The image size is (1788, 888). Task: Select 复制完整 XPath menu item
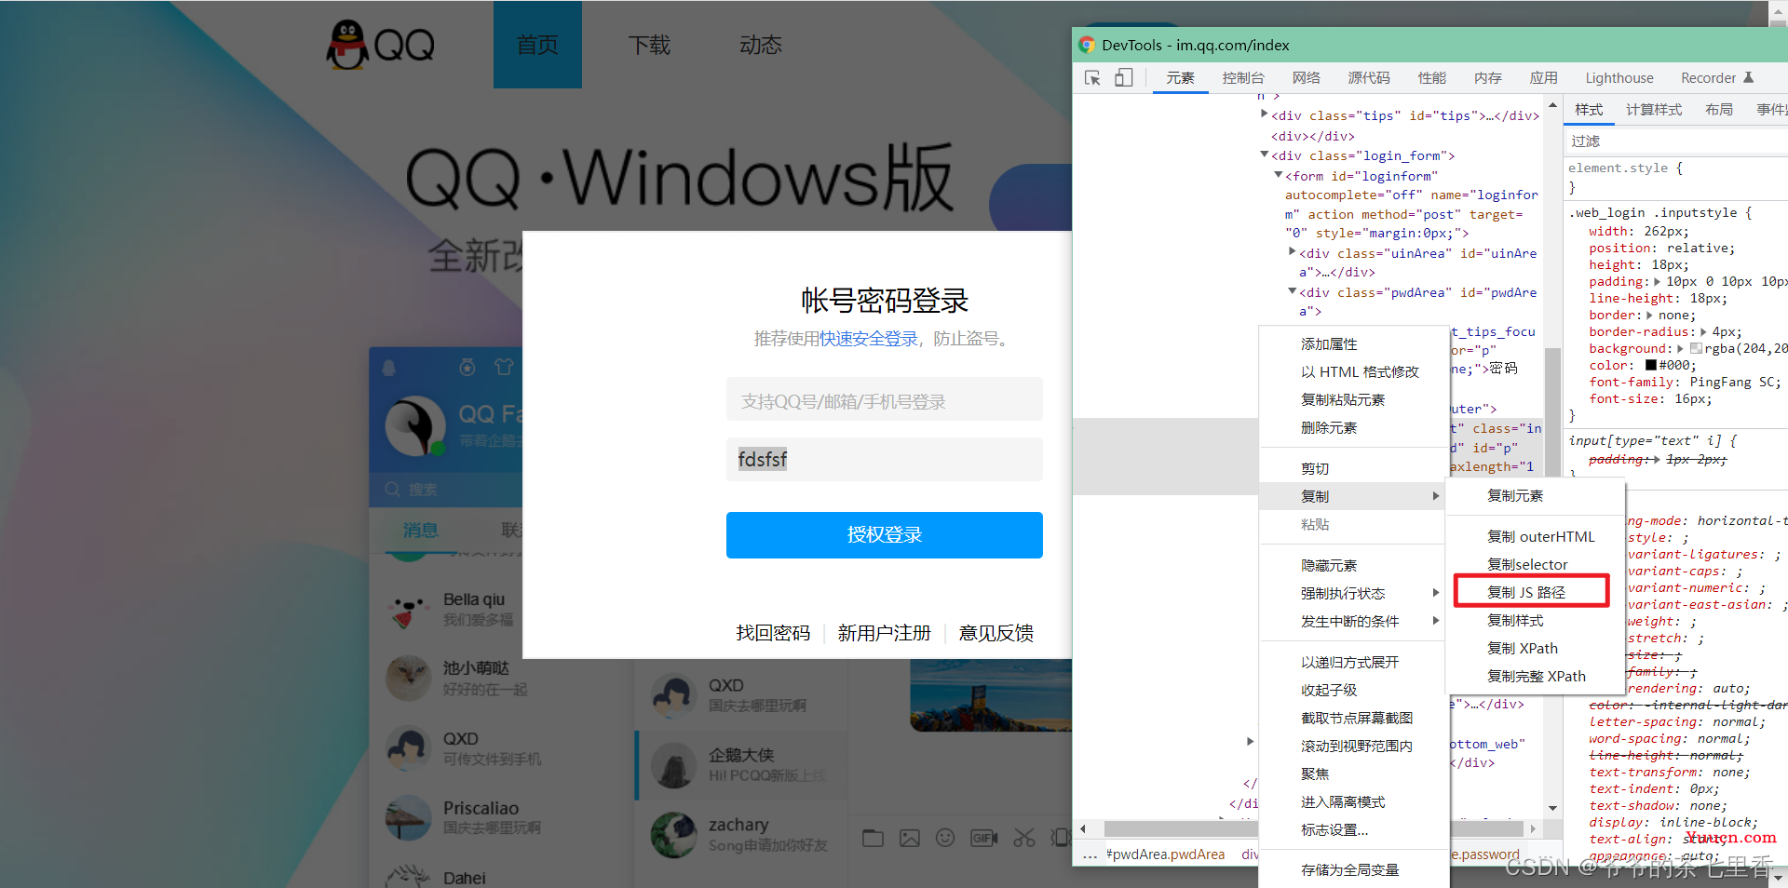(1536, 676)
